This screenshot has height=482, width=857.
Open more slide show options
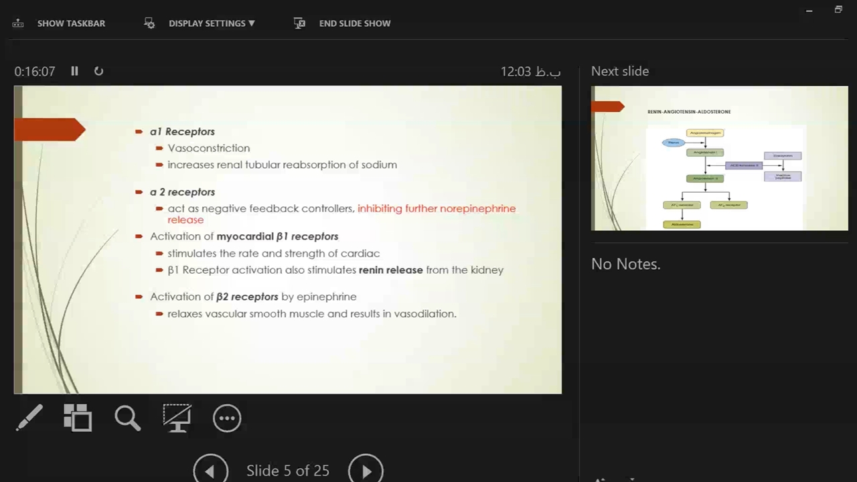tap(227, 418)
